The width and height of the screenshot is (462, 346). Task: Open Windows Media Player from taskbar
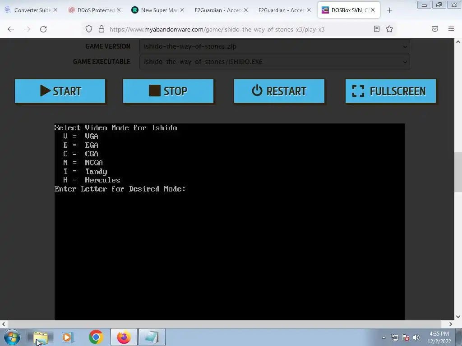[x=68, y=337]
